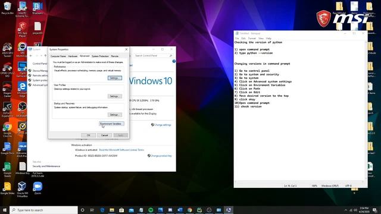Click line '2) type python --version' in Notepad

tap(254, 53)
